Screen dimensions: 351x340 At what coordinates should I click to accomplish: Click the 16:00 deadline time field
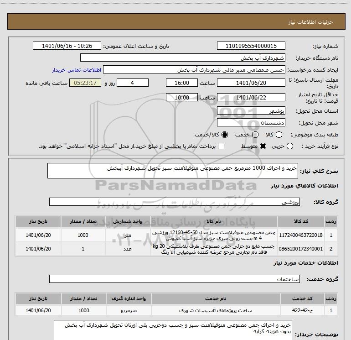tap(182, 83)
